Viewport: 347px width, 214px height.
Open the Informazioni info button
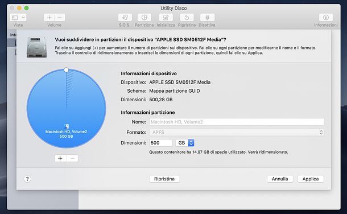click(326, 18)
